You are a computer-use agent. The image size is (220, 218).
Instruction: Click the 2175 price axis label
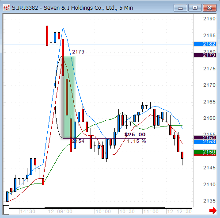pos(209,69)
